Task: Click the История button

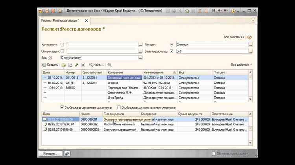Action: pyautogui.click(x=50, y=154)
